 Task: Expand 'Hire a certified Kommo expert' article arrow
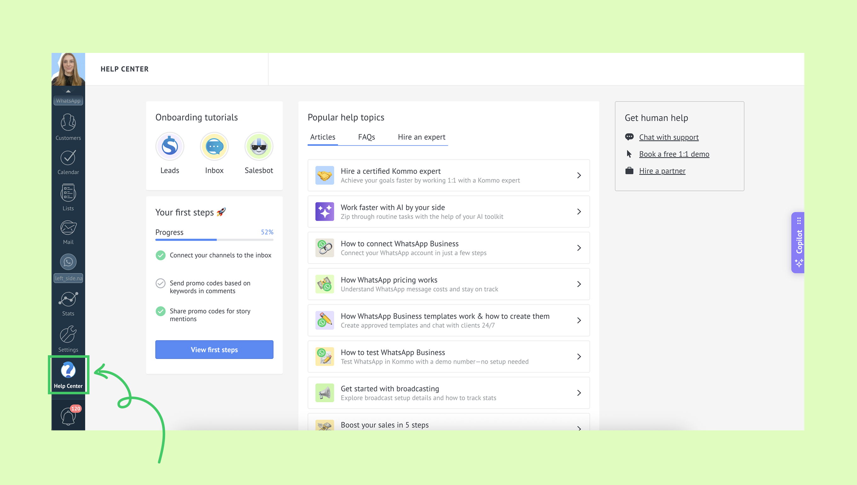pos(579,175)
